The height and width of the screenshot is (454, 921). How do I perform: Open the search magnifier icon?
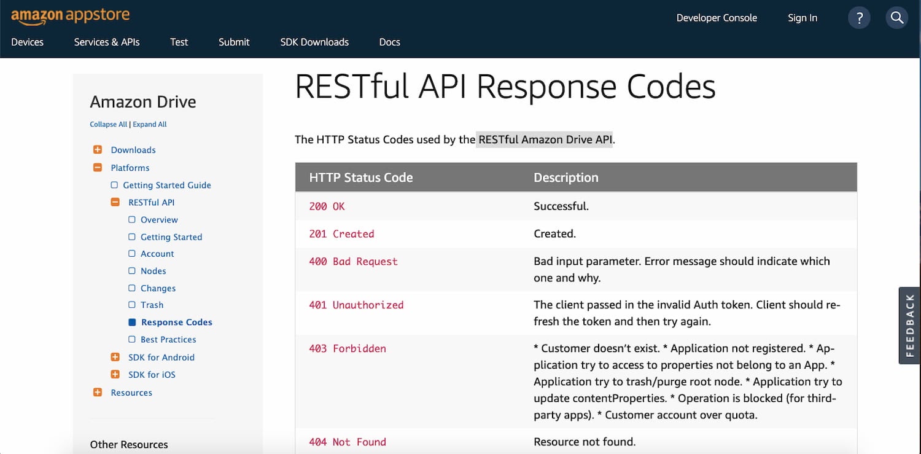click(x=896, y=17)
